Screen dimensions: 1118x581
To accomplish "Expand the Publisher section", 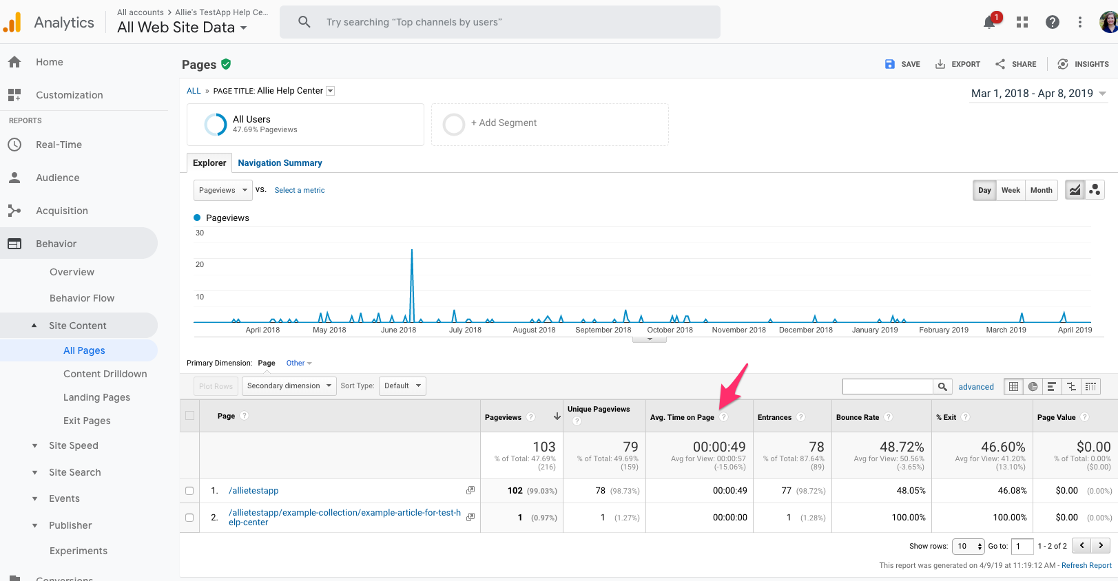I will (x=34, y=526).
